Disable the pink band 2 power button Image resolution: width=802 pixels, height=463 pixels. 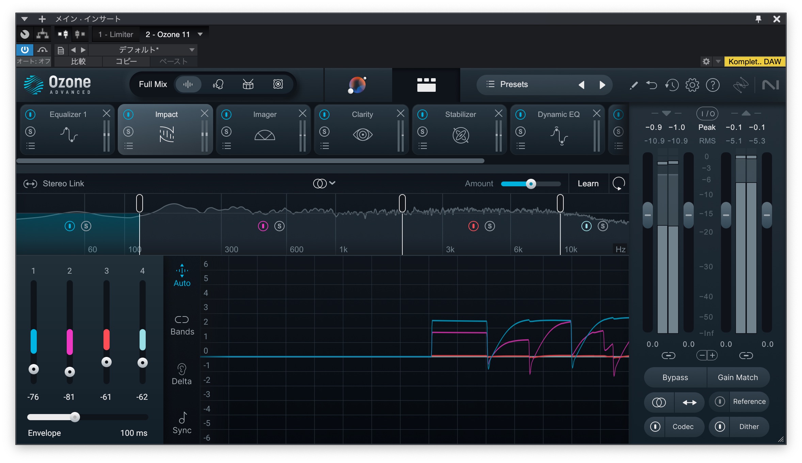click(263, 226)
